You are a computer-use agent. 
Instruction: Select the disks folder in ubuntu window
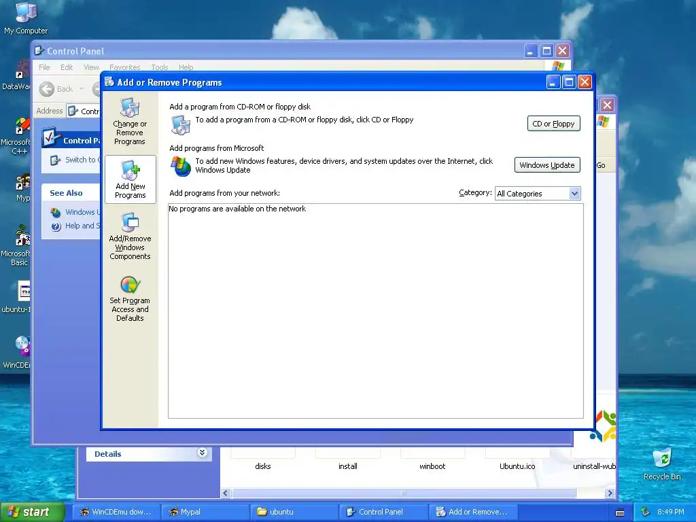coord(263,466)
